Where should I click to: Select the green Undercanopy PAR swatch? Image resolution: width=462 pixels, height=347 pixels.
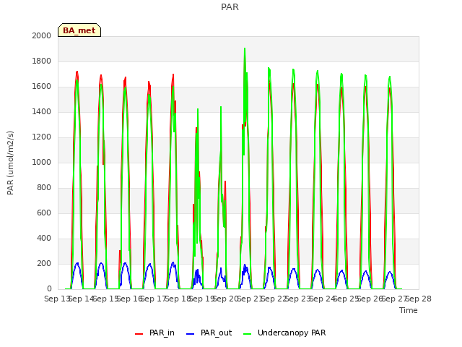[x=248, y=334]
